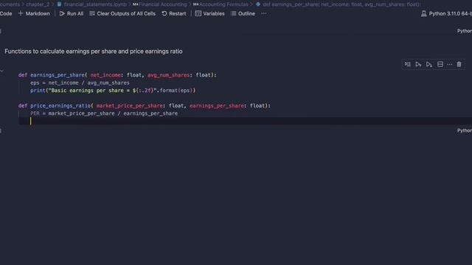The image size is (472, 265).
Task: Place cursor on the empty active code line
Action: (x=246, y=121)
